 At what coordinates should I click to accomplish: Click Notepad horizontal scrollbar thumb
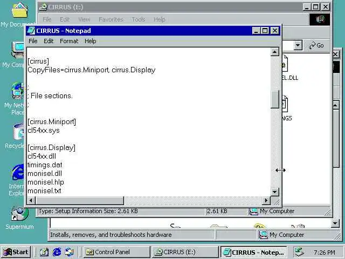79,200
